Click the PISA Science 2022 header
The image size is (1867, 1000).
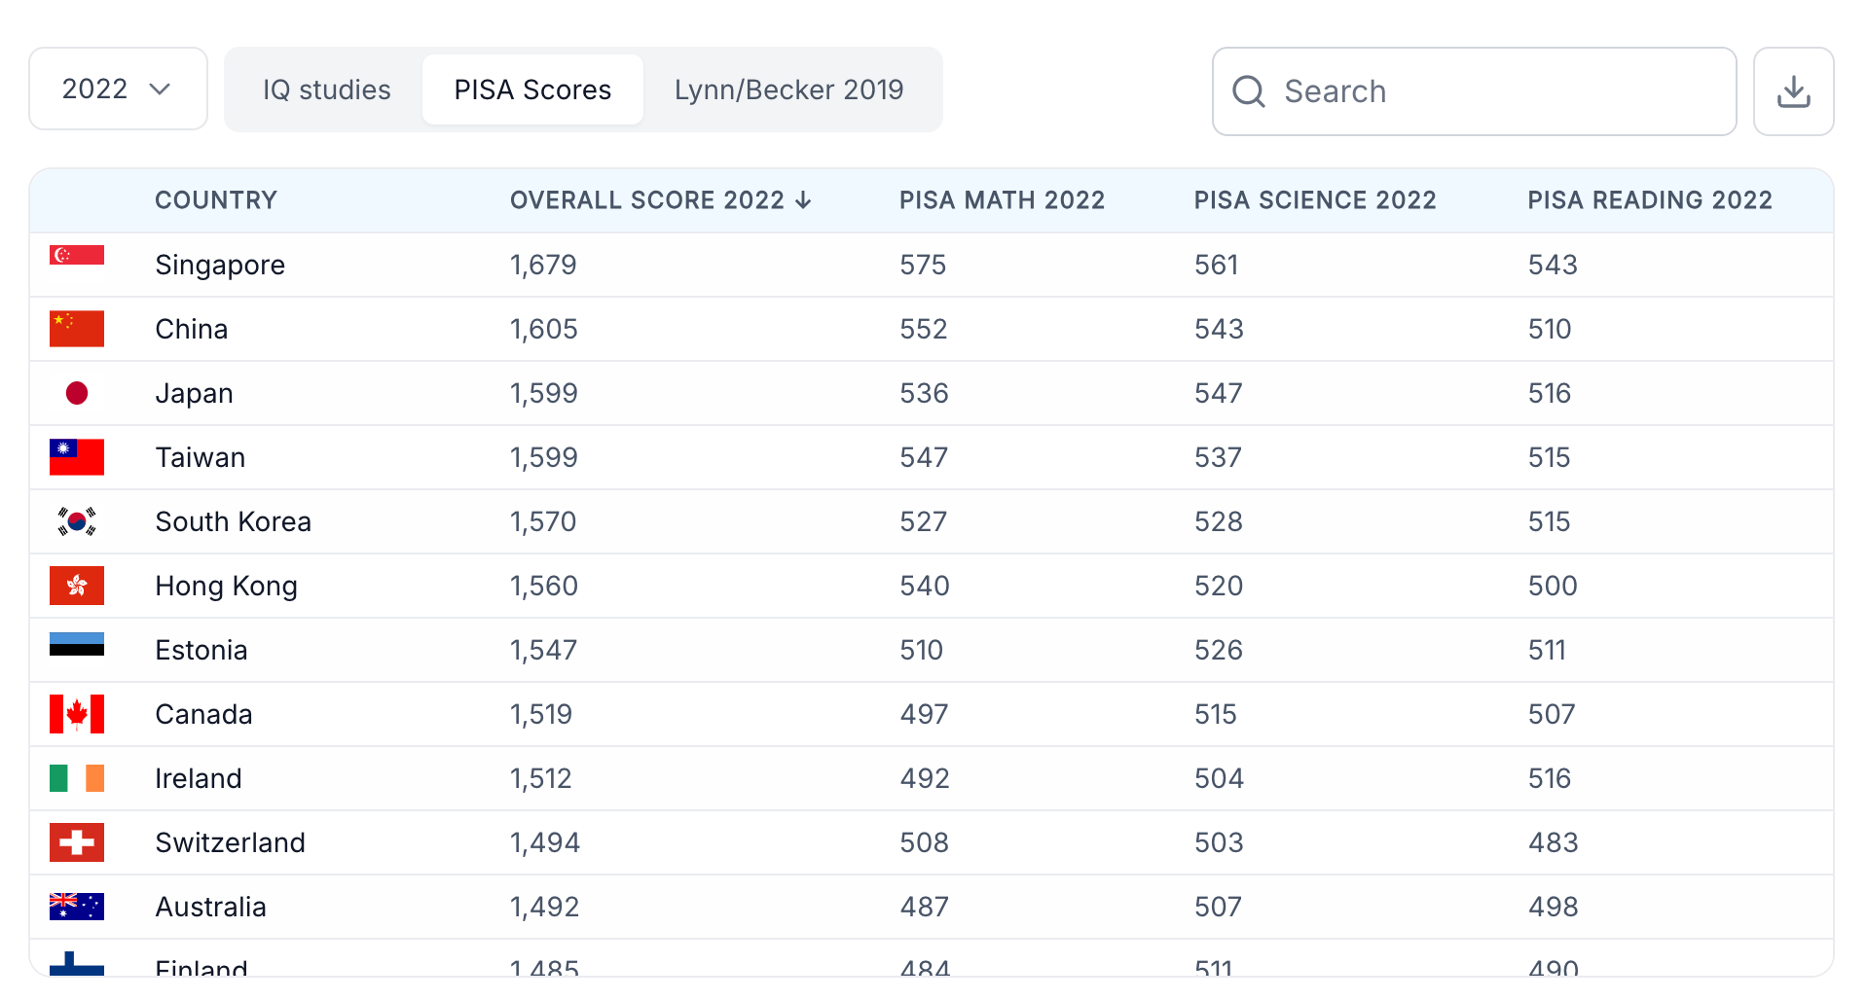(x=1315, y=200)
